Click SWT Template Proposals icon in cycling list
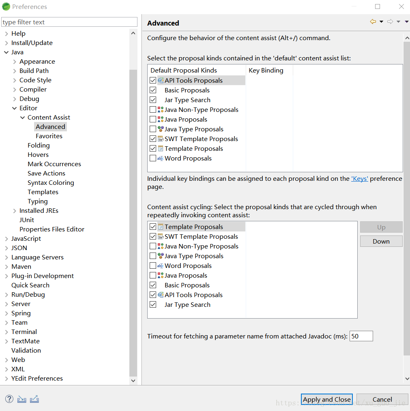The width and height of the screenshot is (410, 411). (161, 236)
